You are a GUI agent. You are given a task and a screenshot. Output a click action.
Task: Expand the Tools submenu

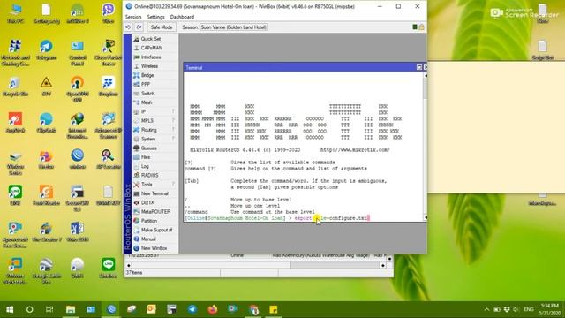point(155,185)
